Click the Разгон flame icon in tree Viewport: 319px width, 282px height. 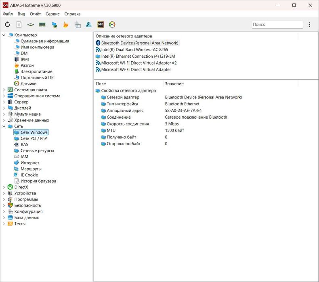click(x=17, y=65)
